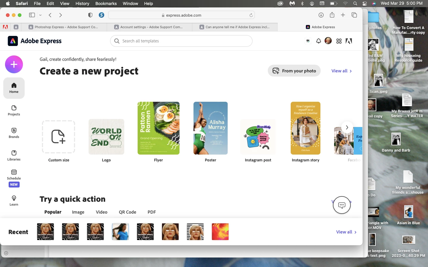
Task: Open the File menu
Action: pos(37,4)
